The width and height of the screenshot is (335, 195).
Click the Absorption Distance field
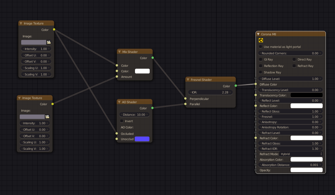290,165
